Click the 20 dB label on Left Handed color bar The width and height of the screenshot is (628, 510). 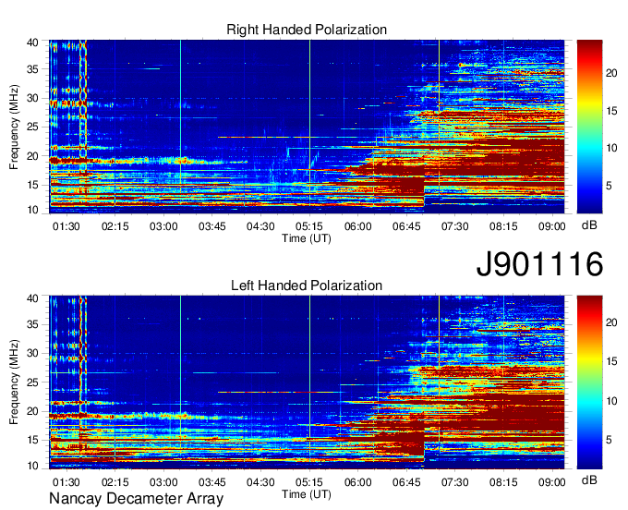click(611, 322)
